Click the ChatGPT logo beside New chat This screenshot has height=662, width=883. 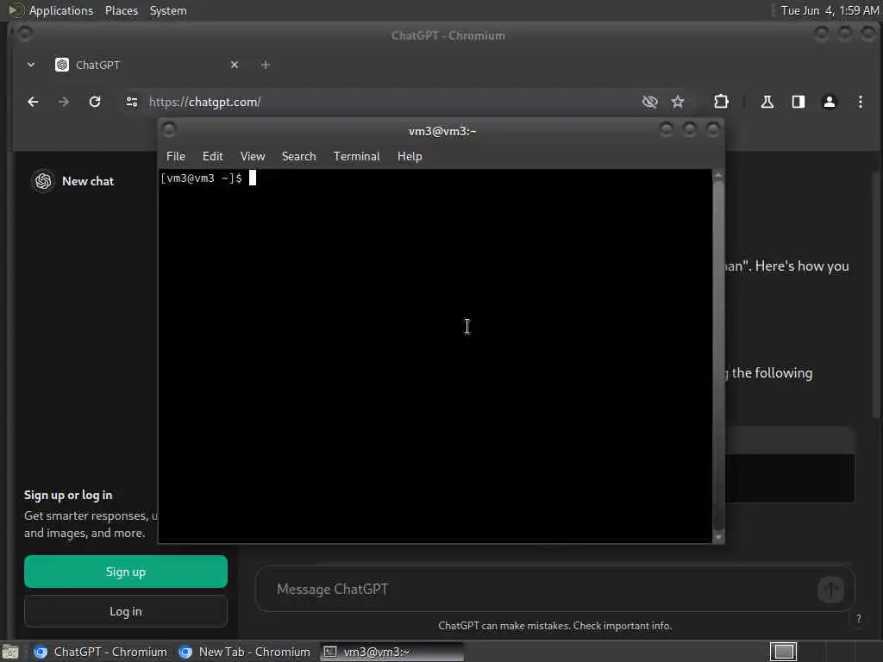(43, 181)
